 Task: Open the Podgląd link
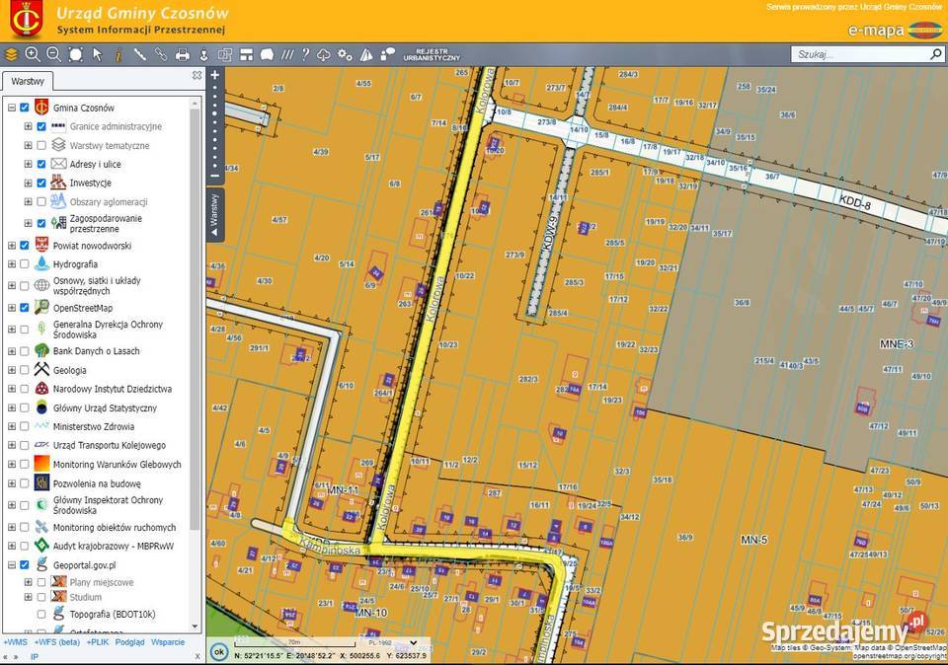(x=130, y=642)
